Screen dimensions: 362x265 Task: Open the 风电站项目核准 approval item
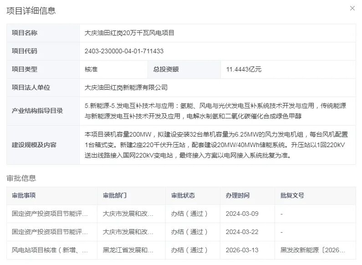tap(50, 250)
